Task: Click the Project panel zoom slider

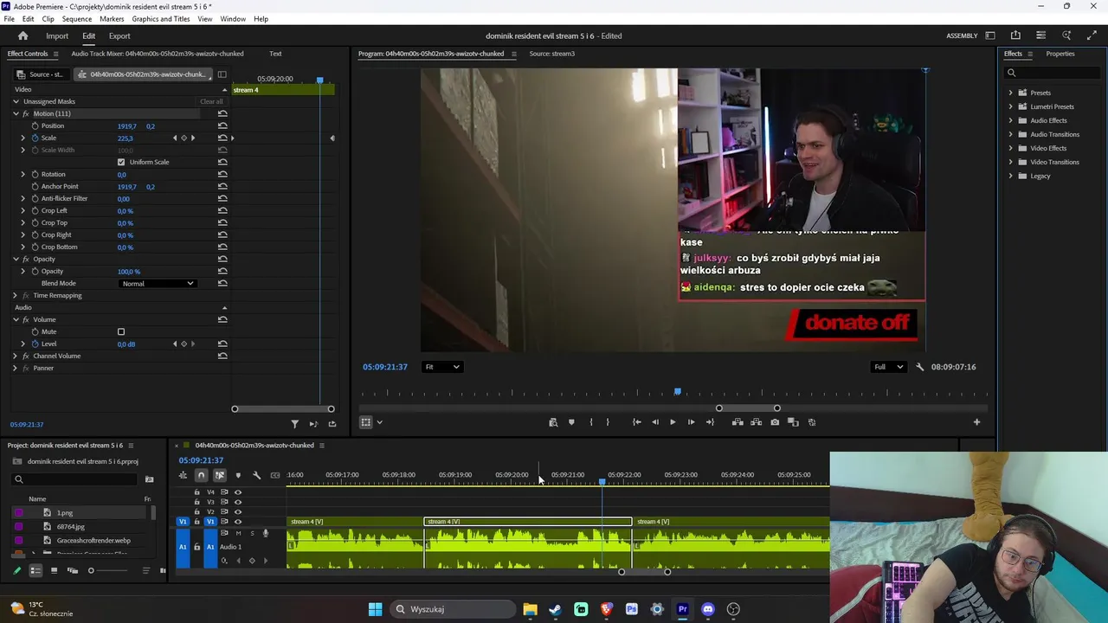Action: tap(107, 570)
